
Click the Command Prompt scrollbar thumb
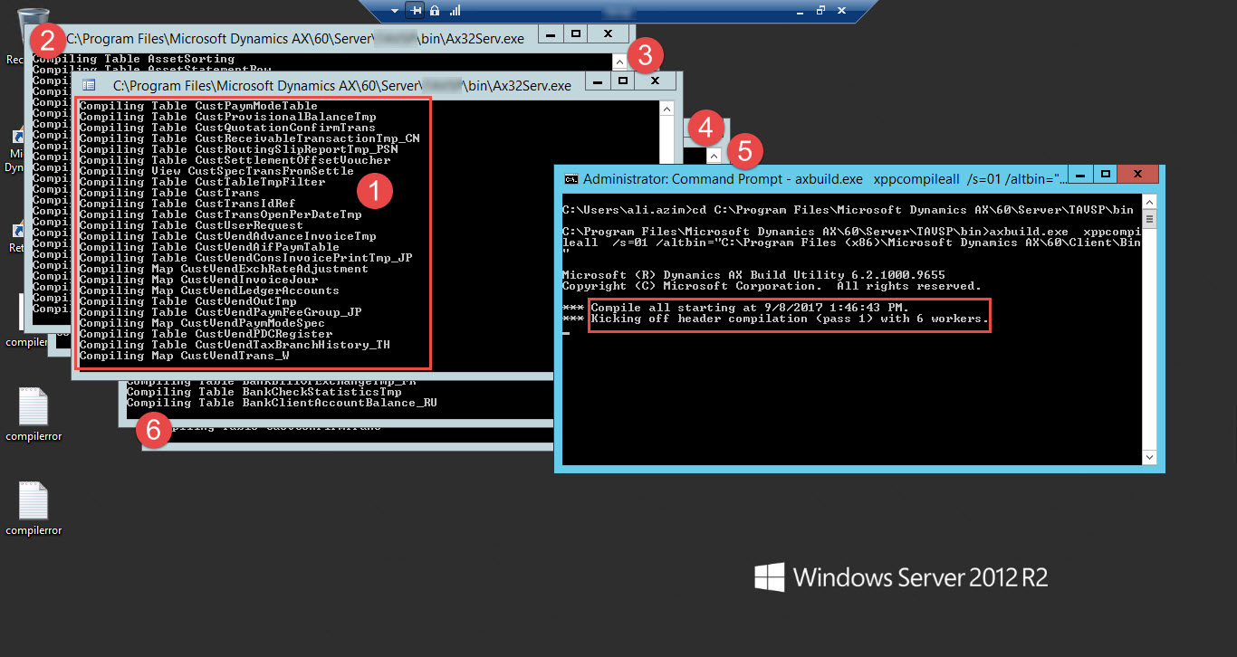tap(1151, 218)
